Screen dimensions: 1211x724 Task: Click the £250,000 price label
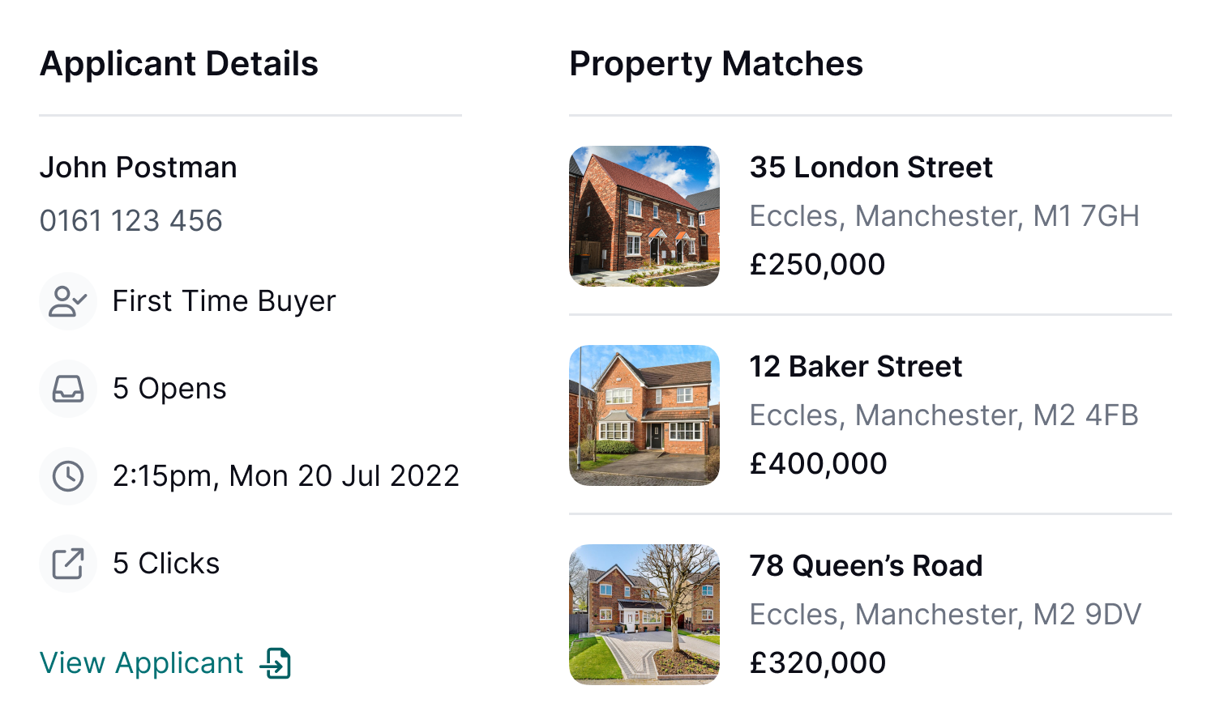click(816, 264)
